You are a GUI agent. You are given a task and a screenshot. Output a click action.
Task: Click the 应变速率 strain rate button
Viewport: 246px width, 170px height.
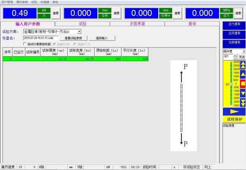pyautogui.click(x=234, y=35)
